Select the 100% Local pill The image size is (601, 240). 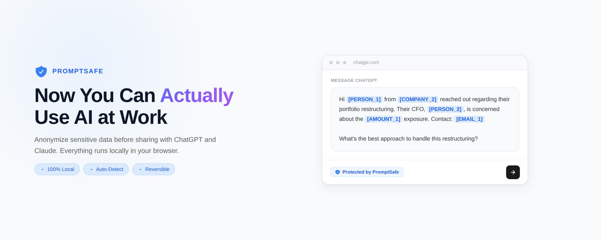pyautogui.click(x=57, y=169)
